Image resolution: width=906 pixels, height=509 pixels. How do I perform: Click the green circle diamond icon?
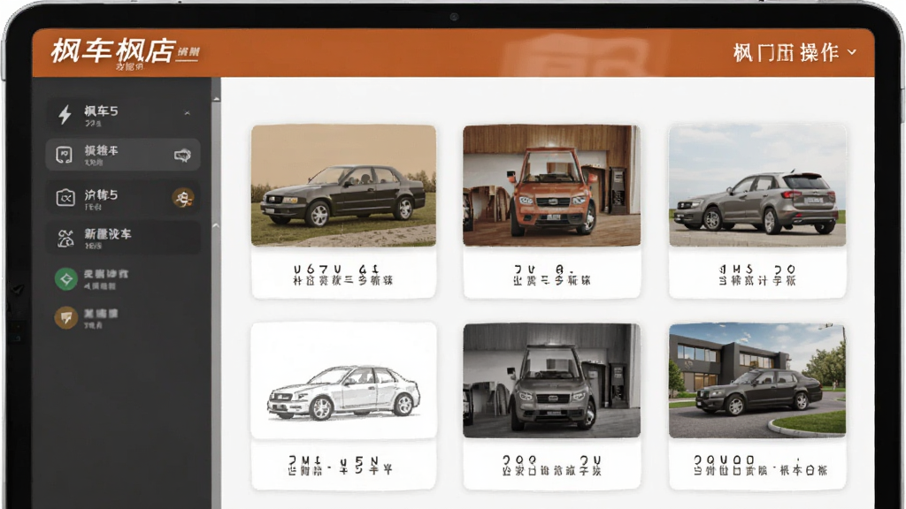[x=65, y=279]
